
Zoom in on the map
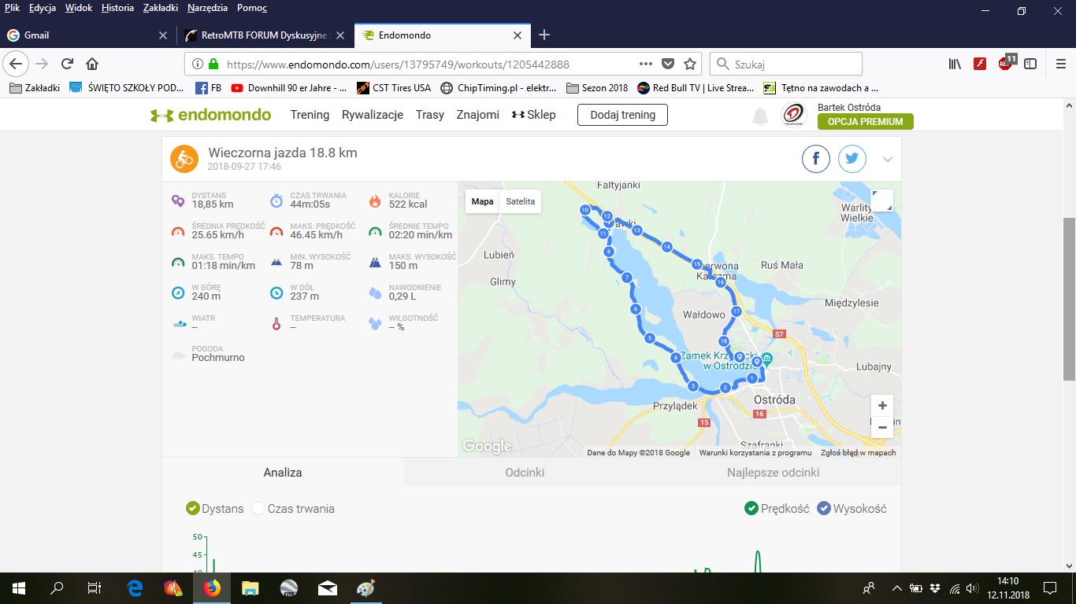(x=882, y=406)
